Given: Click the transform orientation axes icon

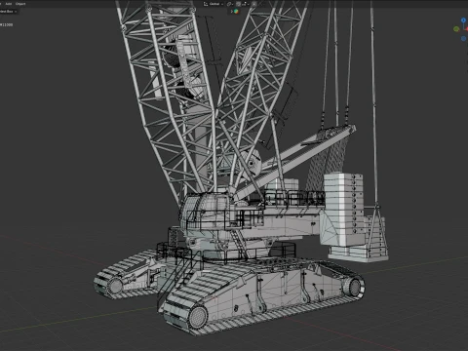Looking at the screenshot, I should click(x=206, y=4).
